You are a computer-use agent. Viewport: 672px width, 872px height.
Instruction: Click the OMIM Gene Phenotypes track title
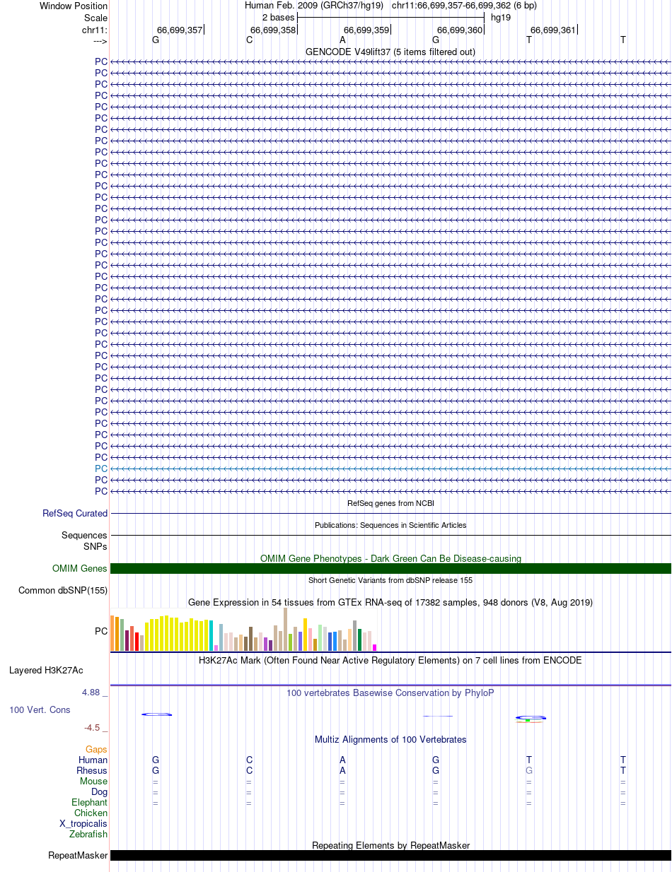point(390,558)
